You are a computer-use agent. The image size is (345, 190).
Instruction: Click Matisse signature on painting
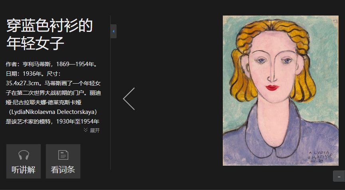320,156
